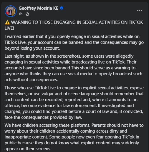
Task: Open the post's 1h timestamp link
Action: point(21,14)
